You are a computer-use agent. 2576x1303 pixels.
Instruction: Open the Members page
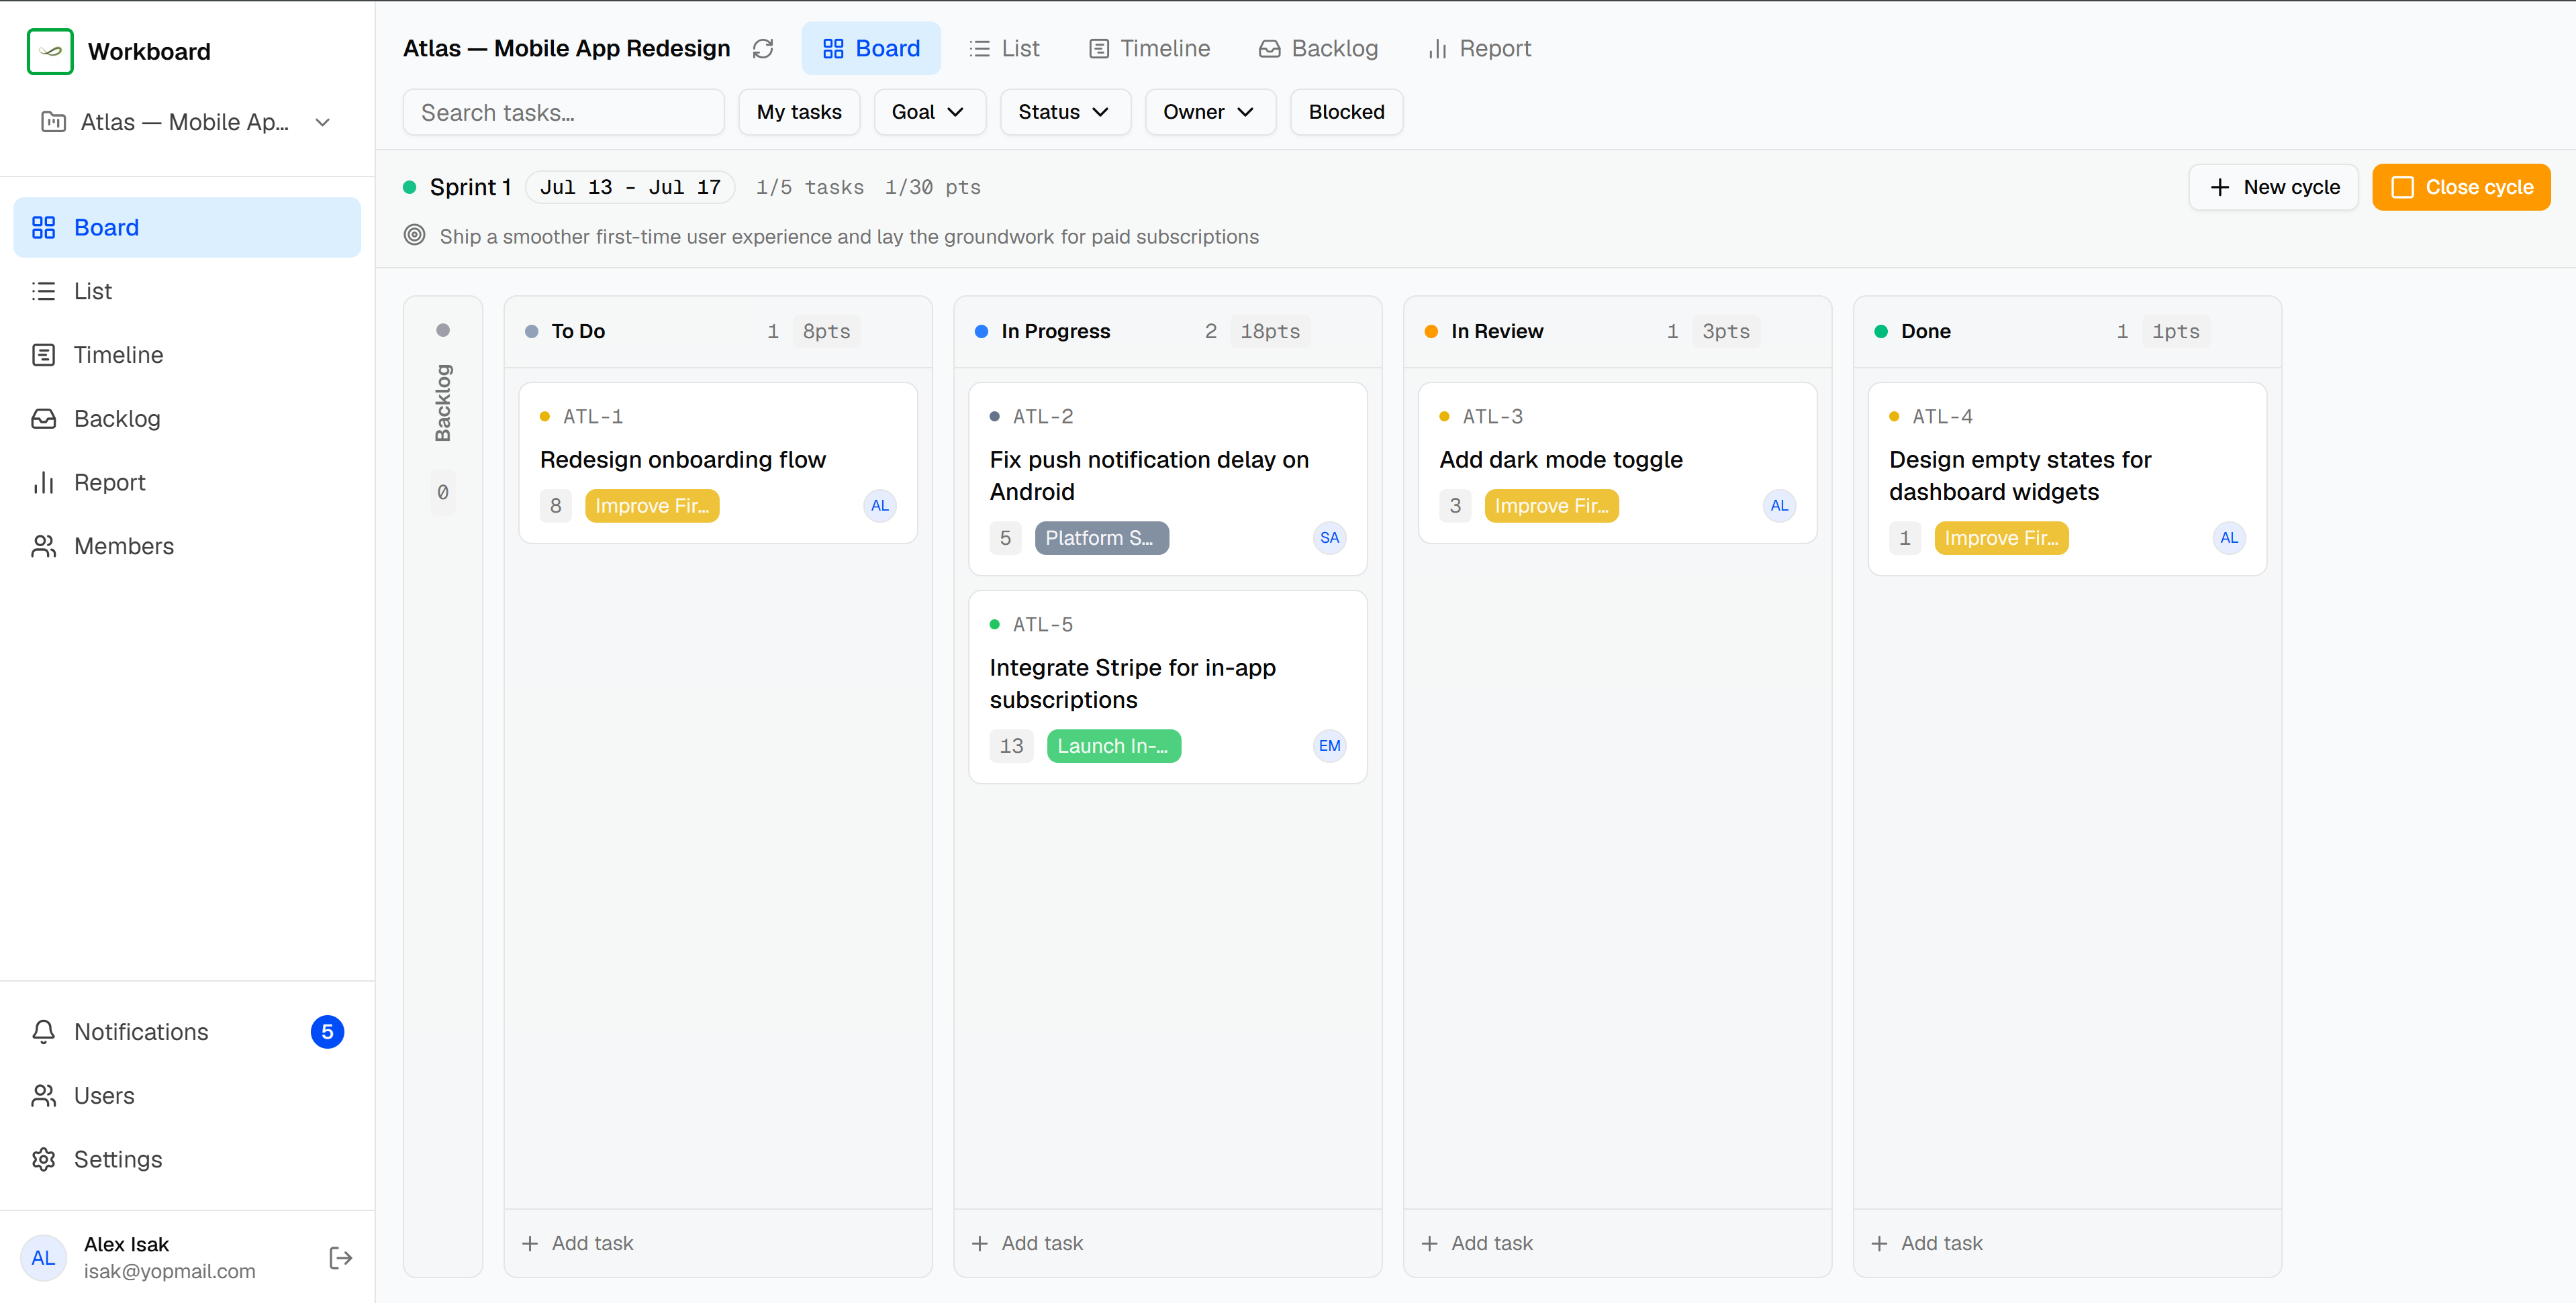tap(187, 547)
